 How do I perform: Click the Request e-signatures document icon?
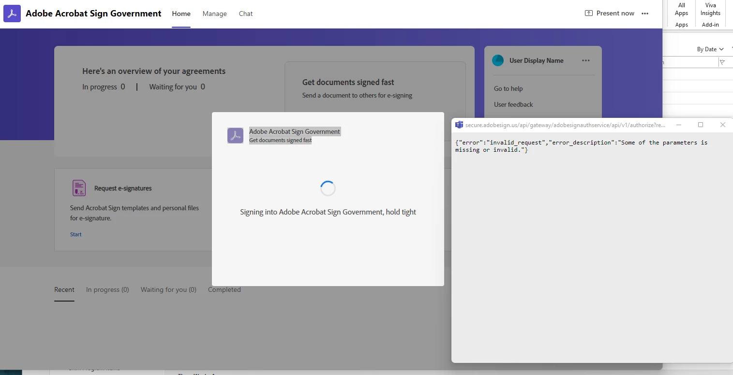(x=79, y=188)
